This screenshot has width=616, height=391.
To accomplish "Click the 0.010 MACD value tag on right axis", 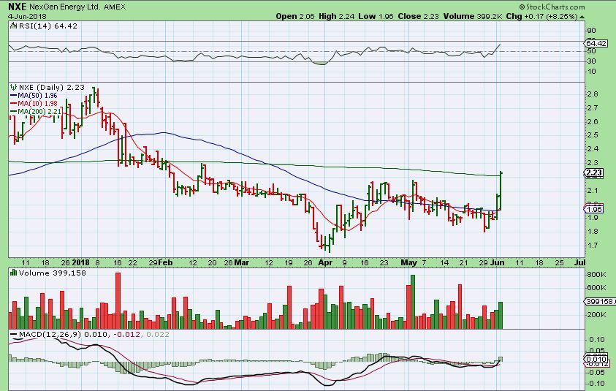I will pyautogui.click(x=596, y=359).
